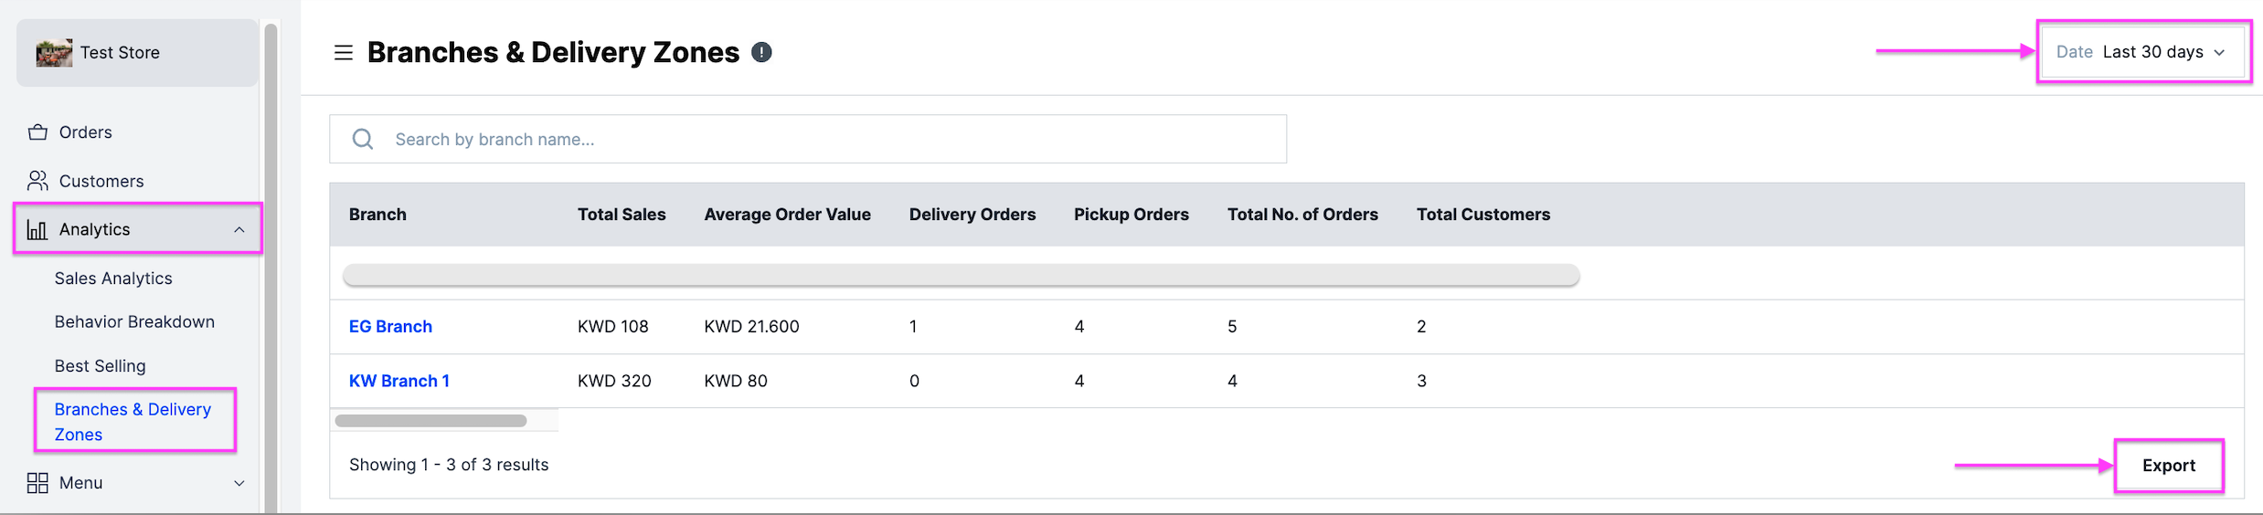This screenshot has height=515, width=2263.
Task: Open Branches & Delivery Zones item
Action: 133,421
